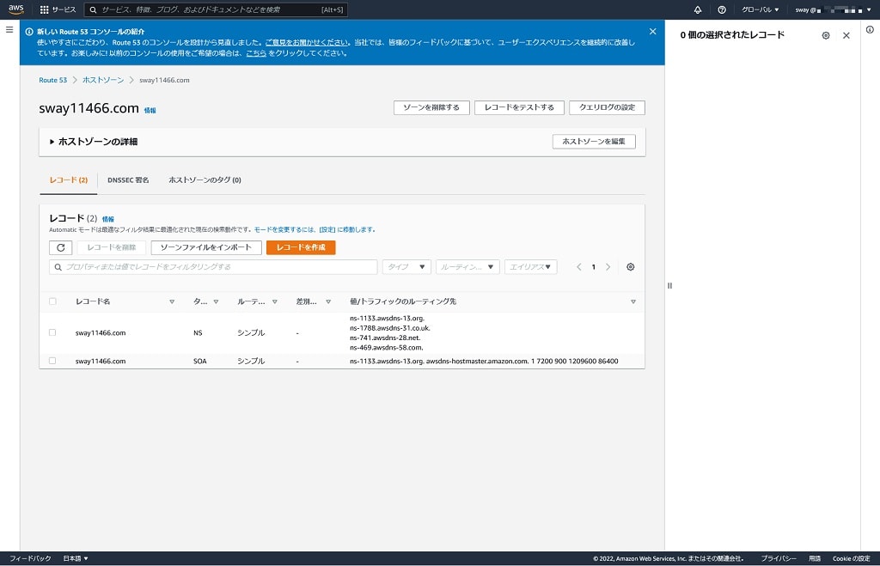Click NS record name sway11466.com
880x566 pixels.
pyautogui.click(x=101, y=332)
